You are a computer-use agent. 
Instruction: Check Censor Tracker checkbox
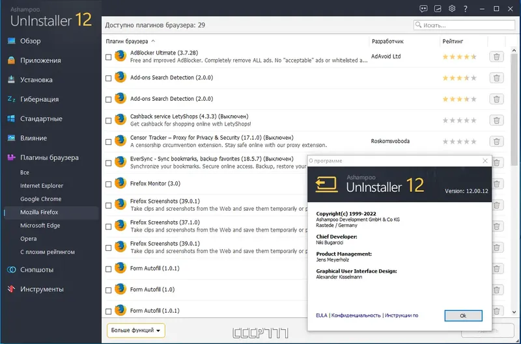108,142
